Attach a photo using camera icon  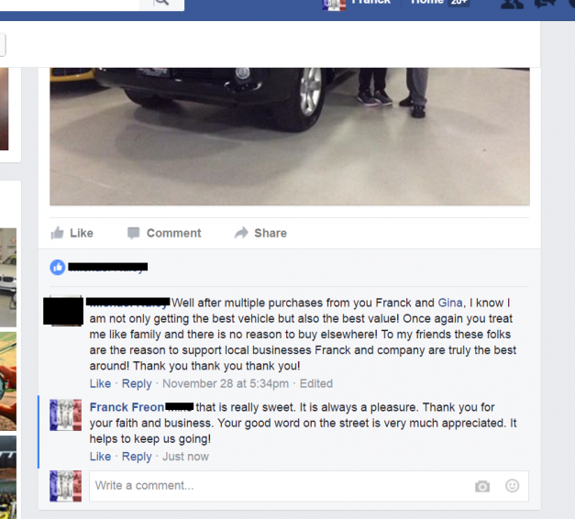click(x=482, y=486)
